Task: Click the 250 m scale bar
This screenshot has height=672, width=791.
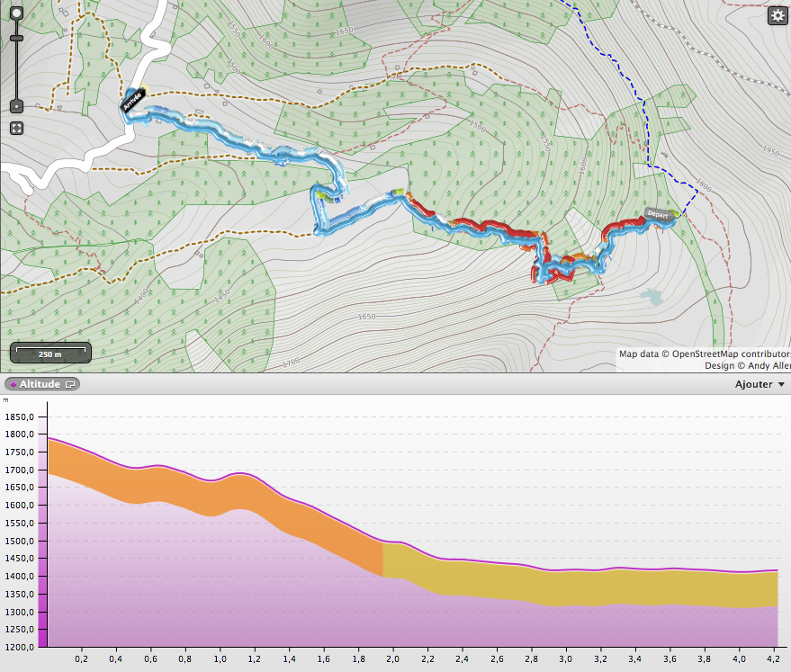Action: click(50, 354)
